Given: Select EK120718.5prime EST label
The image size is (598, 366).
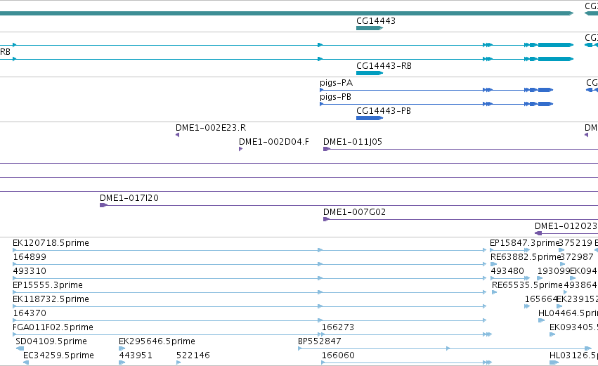Looking at the screenshot, I should pyautogui.click(x=51, y=243).
